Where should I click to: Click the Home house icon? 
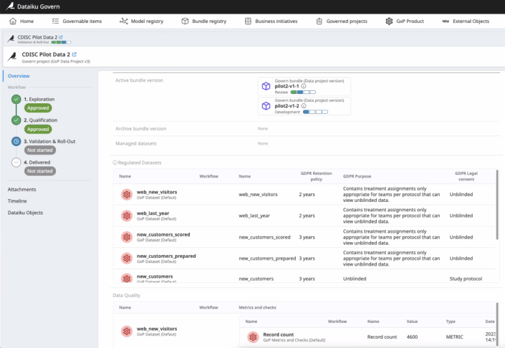(13, 21)
